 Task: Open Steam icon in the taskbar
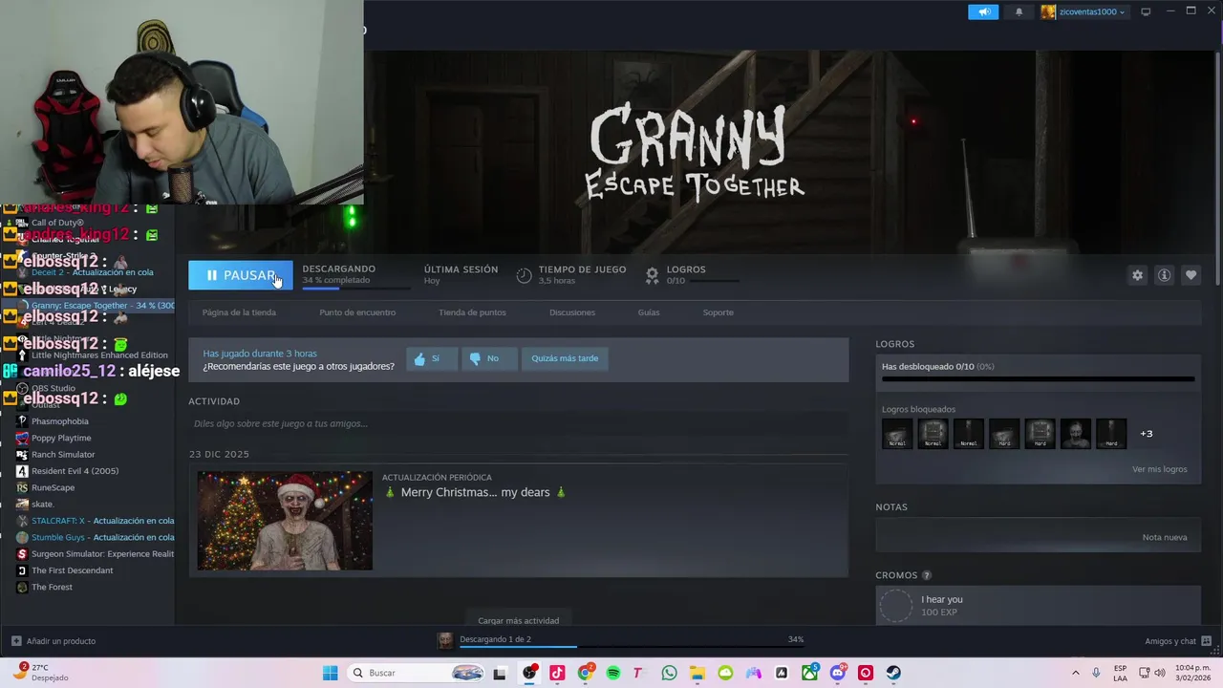click(x=893, y=673)
